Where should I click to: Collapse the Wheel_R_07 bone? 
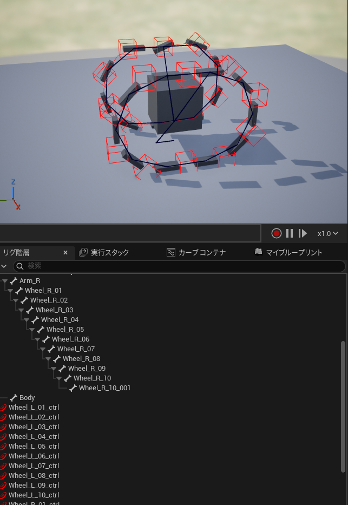point(43,349)
